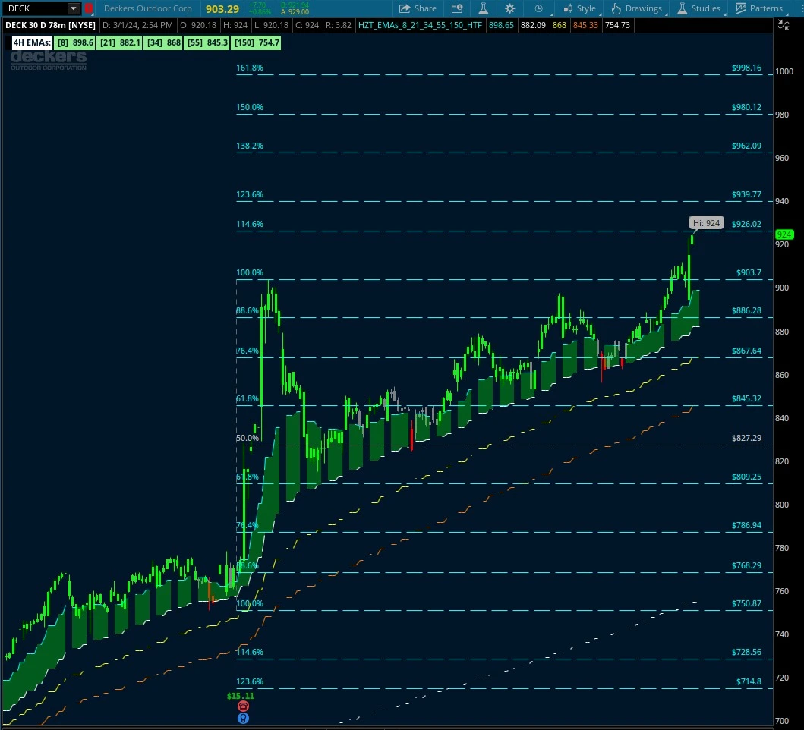Click the green 924 price axis marker
804x730 pixels.
pos(784,234)
